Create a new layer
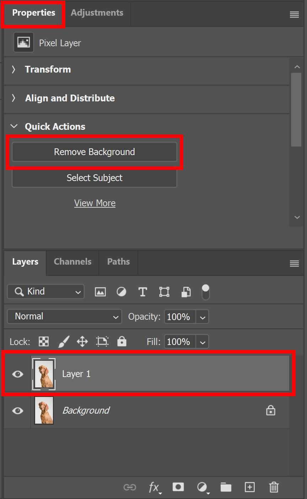The width and height of the screenshot is (307, 499). pyautogui.click(x=250, y=487)
